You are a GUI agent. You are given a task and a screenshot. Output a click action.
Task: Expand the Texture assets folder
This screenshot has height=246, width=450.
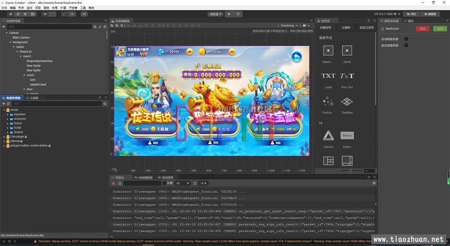pos(7,132)
